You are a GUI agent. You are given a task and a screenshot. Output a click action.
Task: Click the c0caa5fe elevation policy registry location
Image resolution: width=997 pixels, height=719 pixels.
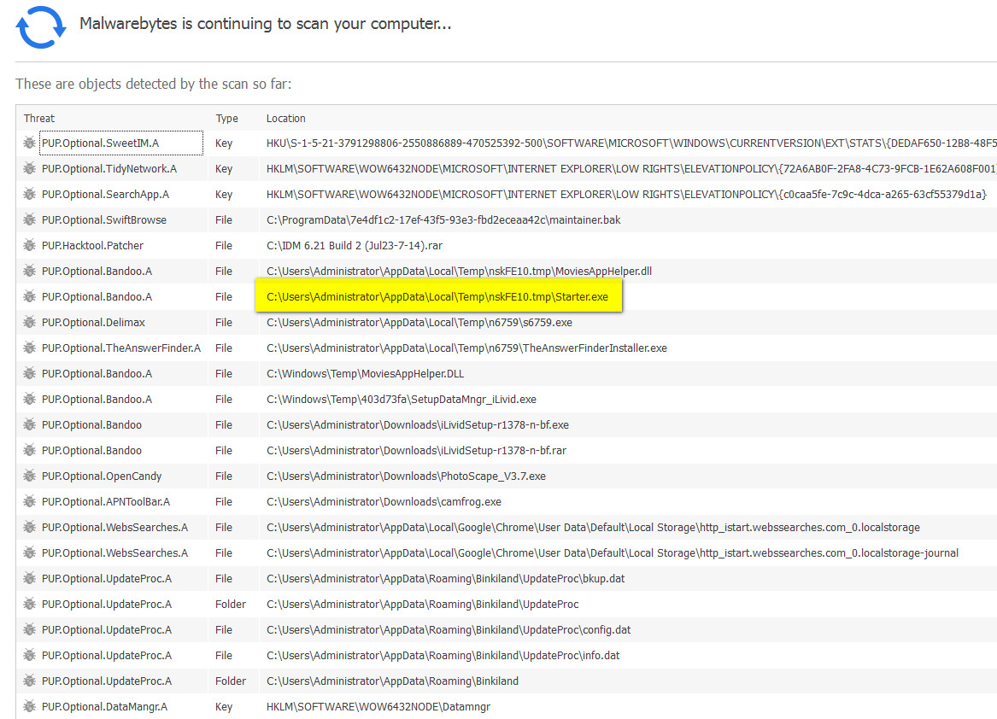click(626, 194)
